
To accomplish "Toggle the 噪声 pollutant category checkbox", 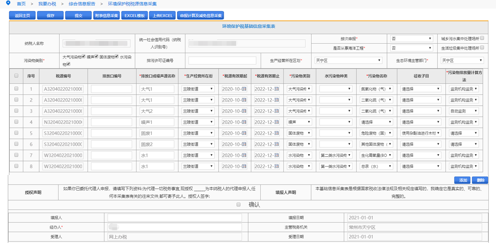I will [x=96, y=57].
